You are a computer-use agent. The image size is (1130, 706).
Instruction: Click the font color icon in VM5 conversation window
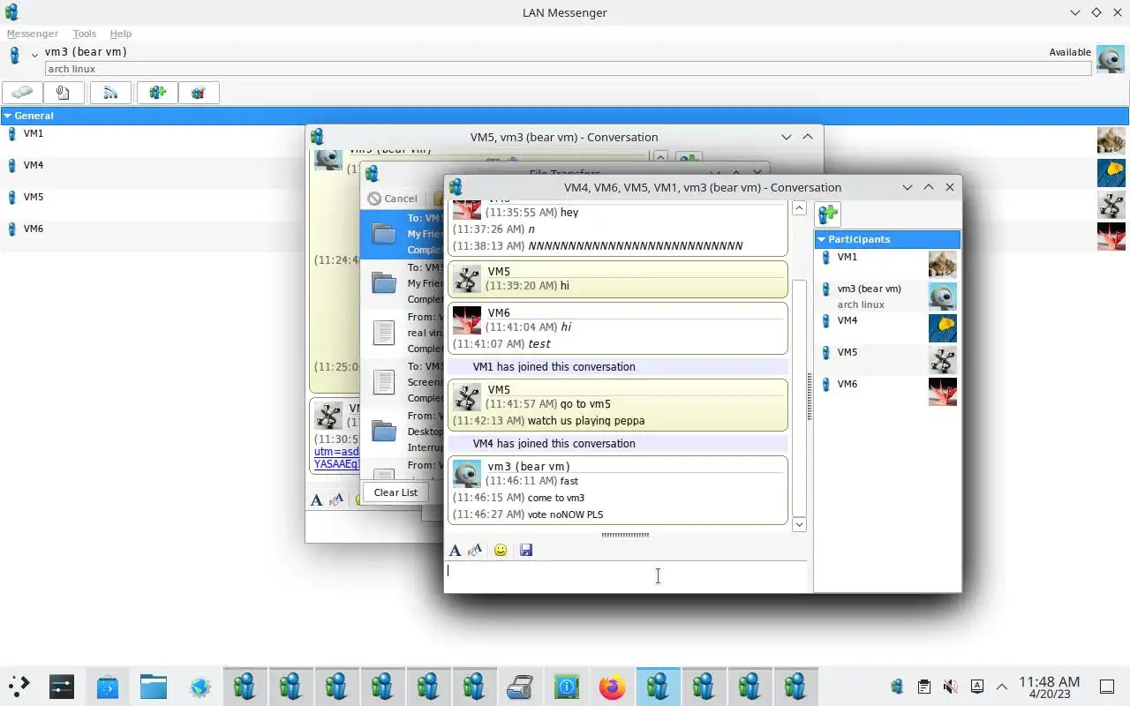coord(336,500)
